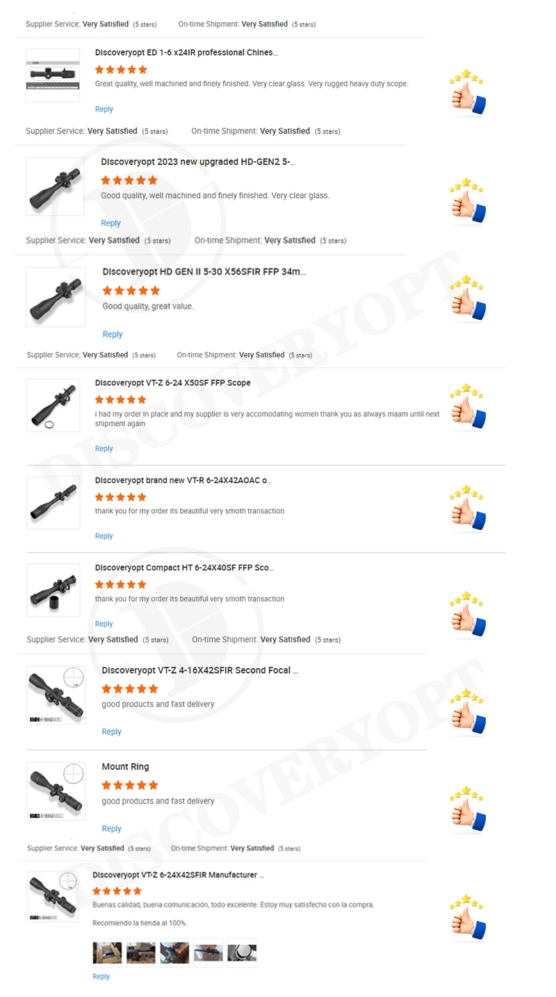The image size is (556, 997).
Task: Click thumbs-up icon beside ED 1-6x24IR review
Action: [x=467, y=92]
